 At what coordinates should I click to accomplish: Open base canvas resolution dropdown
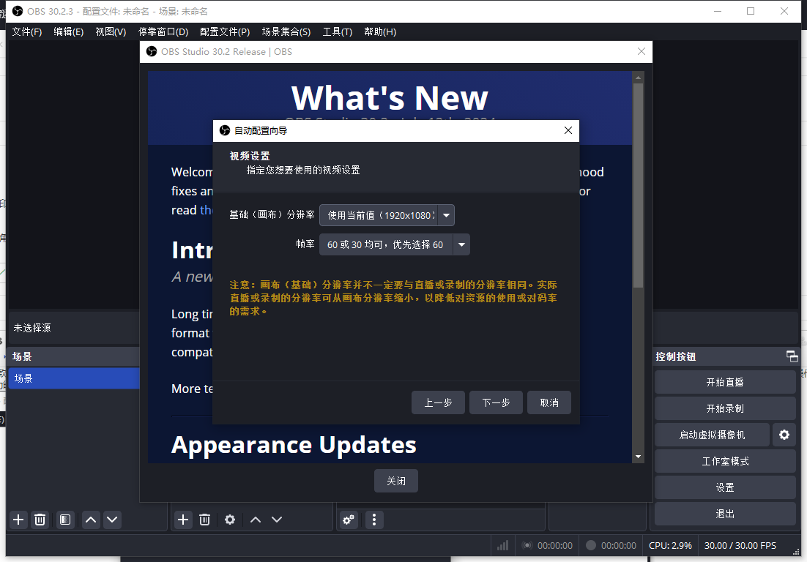pyautogui.click(x=387, y=215)
